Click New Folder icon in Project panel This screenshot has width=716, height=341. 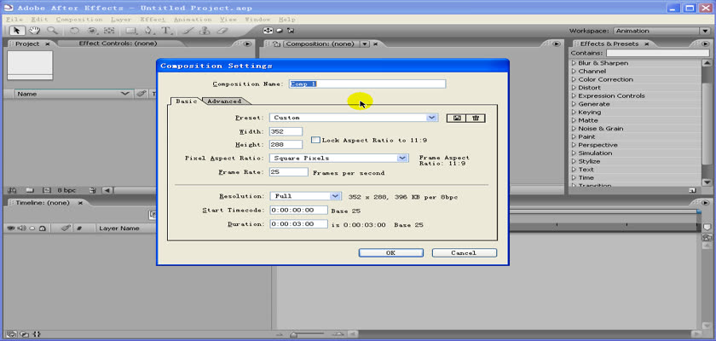coord(29,190)
